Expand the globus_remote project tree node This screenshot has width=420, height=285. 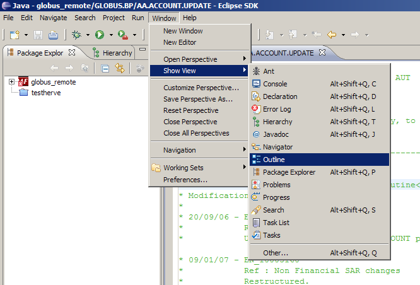pos(12,82)
